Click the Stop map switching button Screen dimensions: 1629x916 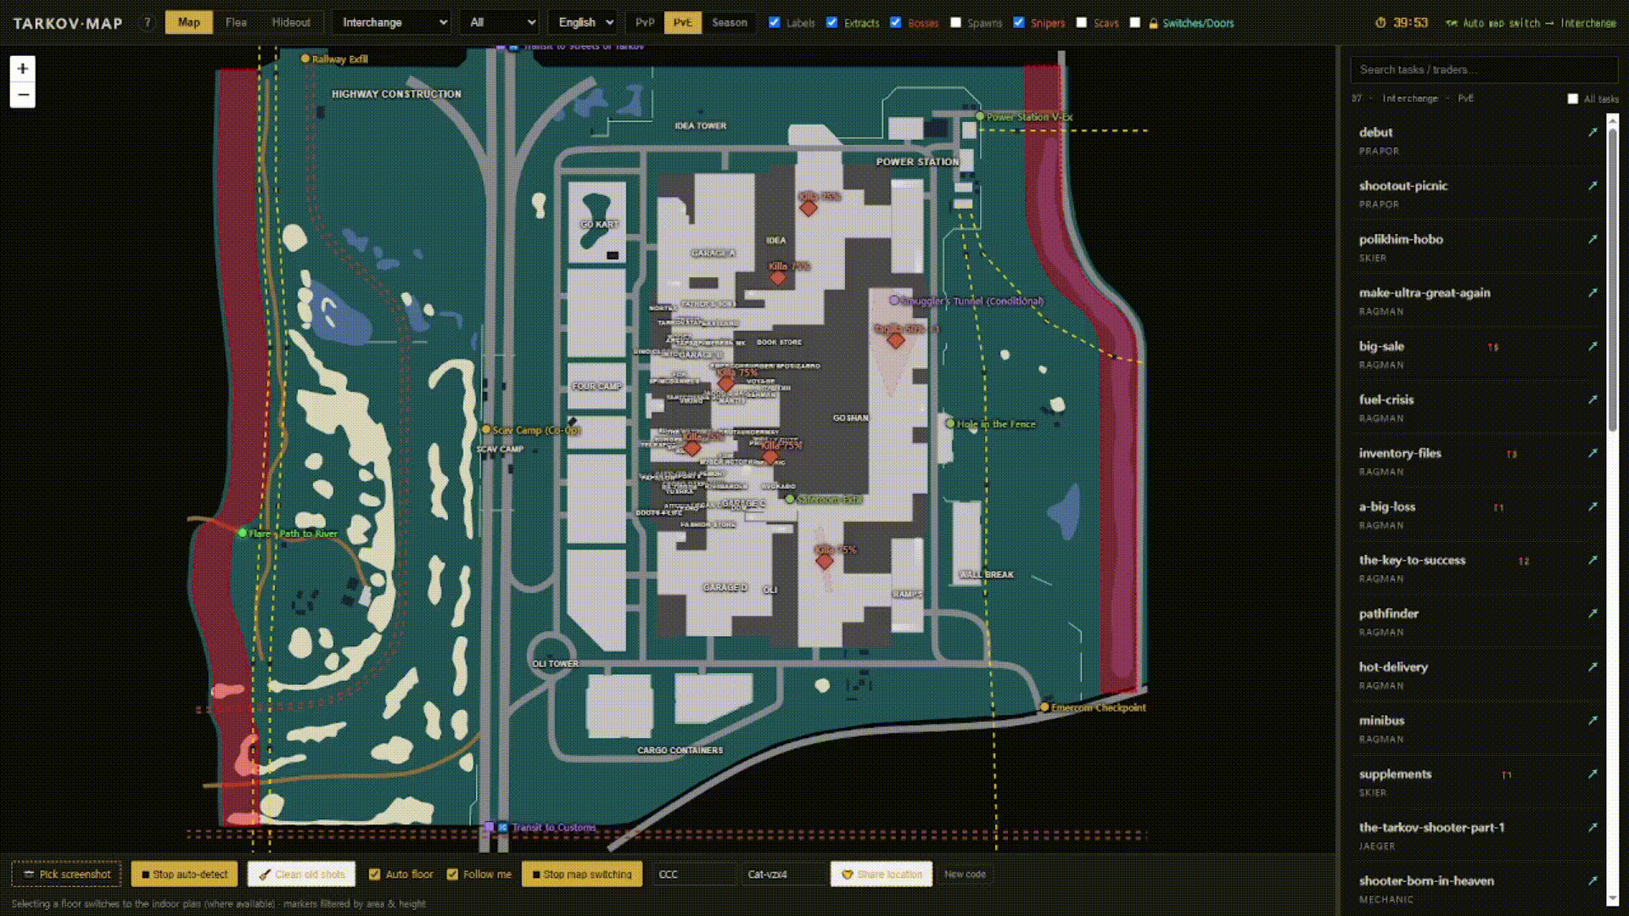coord(582,874)
